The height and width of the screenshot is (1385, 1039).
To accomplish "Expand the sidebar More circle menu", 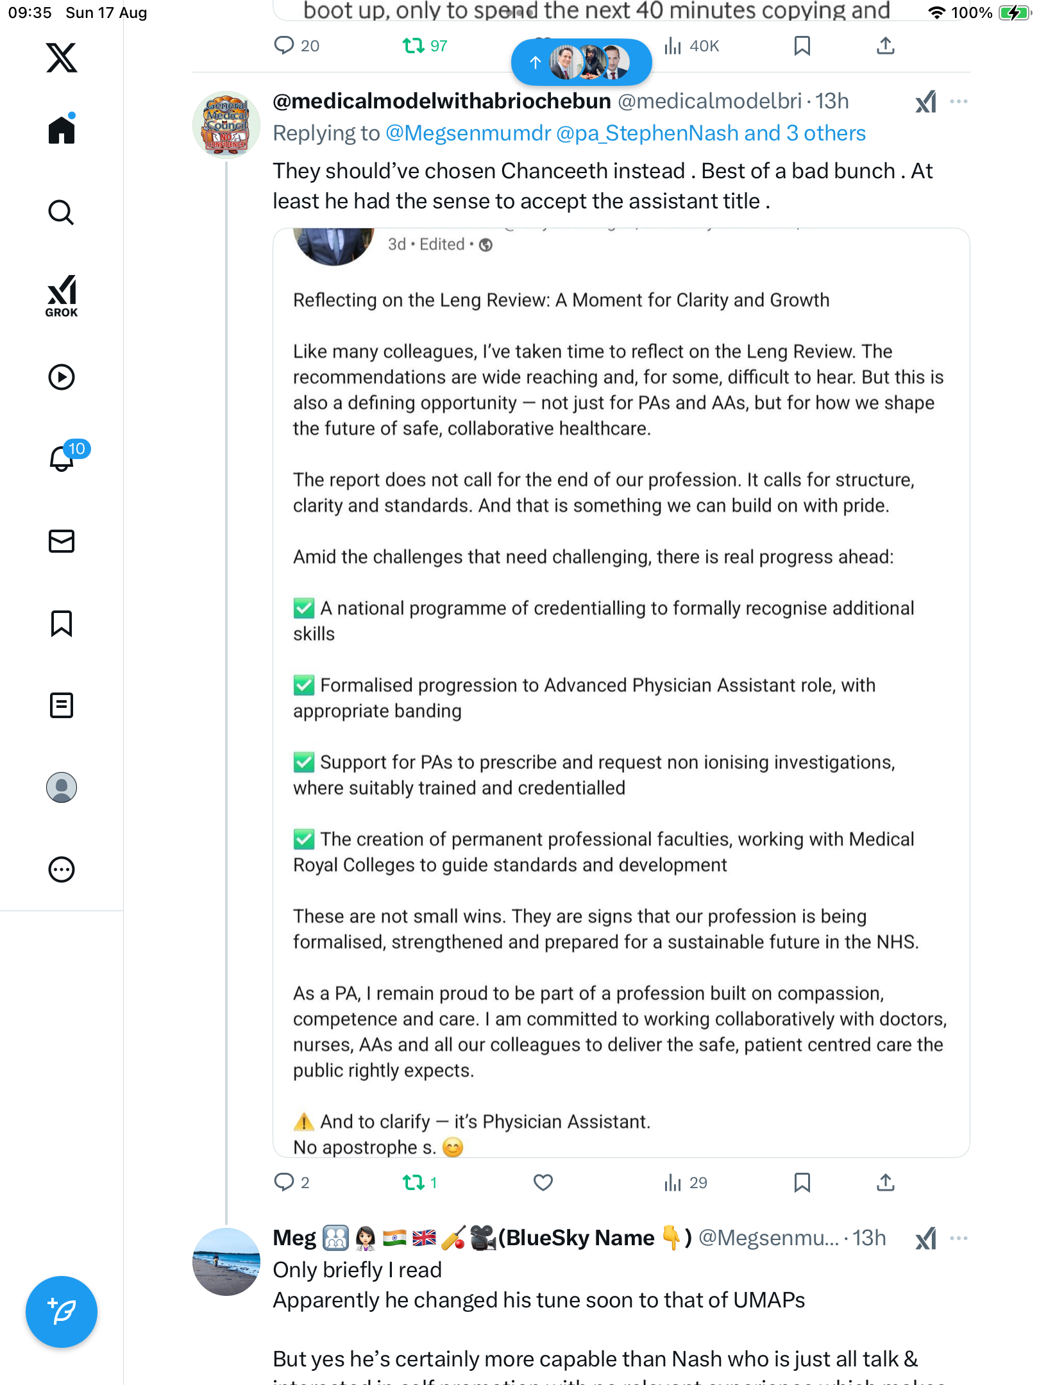I will click(x=62, y=869).
